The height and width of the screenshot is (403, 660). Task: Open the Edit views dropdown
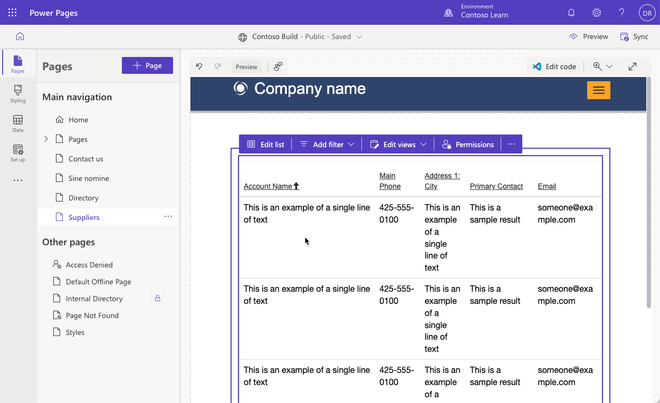[398, 143]
